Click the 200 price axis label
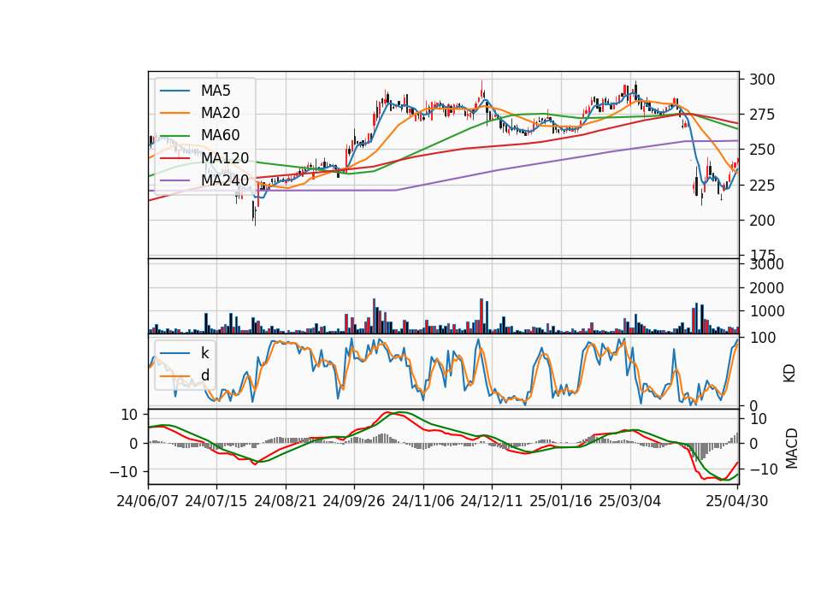The width and height of the screenshot is (821, 590). (x=762, y=221)
